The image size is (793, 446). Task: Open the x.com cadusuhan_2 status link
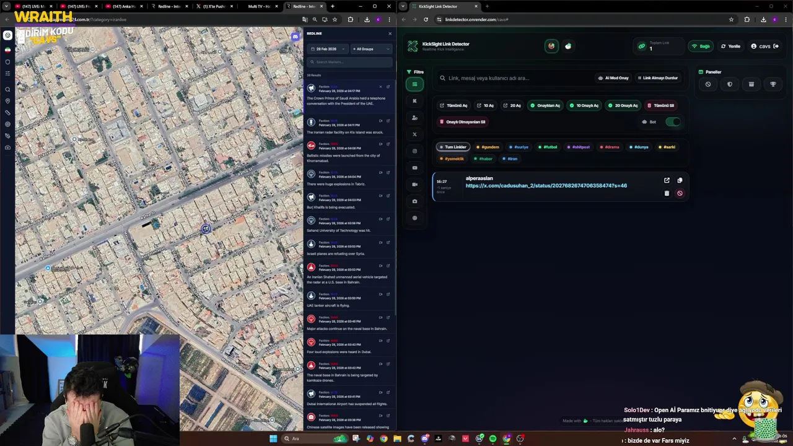pyautogui.click(x=546, y=185)
